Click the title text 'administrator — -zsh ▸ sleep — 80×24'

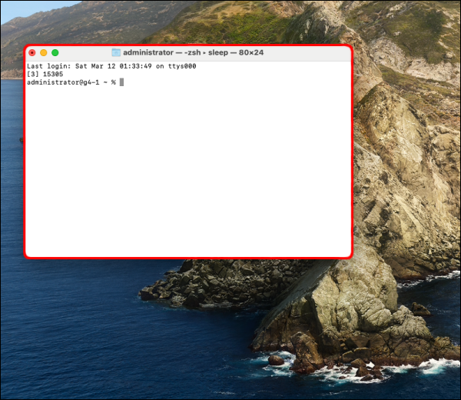click(193, 52)
